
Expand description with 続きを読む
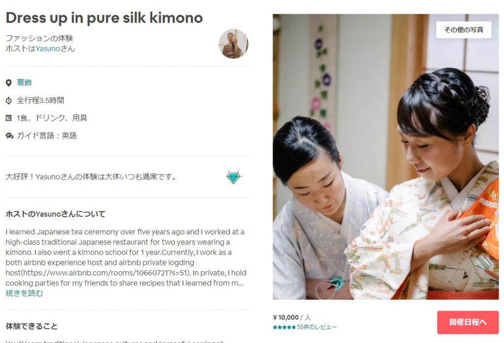[x=24, y=293]
